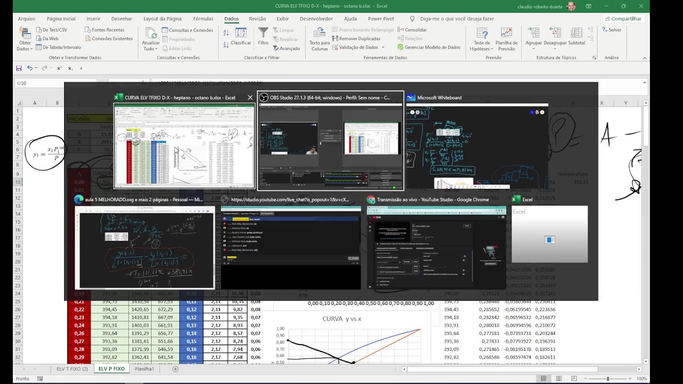Click the macro recording icon beside Pronto
Viewport: 683px width, 384px height.
click(x=40, y=379)
